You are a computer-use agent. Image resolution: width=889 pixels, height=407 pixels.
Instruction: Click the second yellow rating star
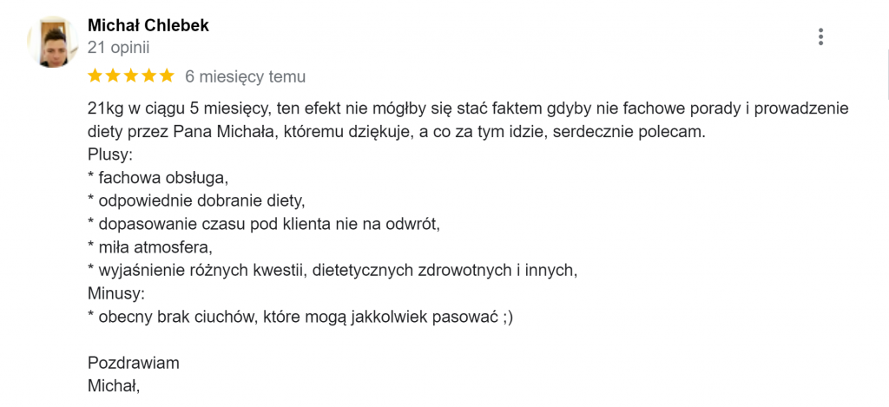tap(113, 76)
